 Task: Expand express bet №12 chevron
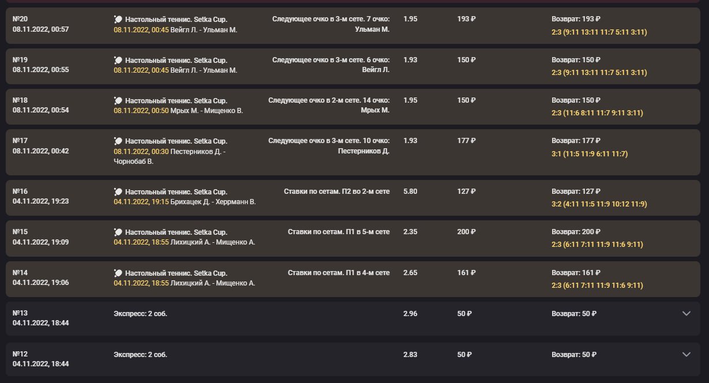pos(686,354)
